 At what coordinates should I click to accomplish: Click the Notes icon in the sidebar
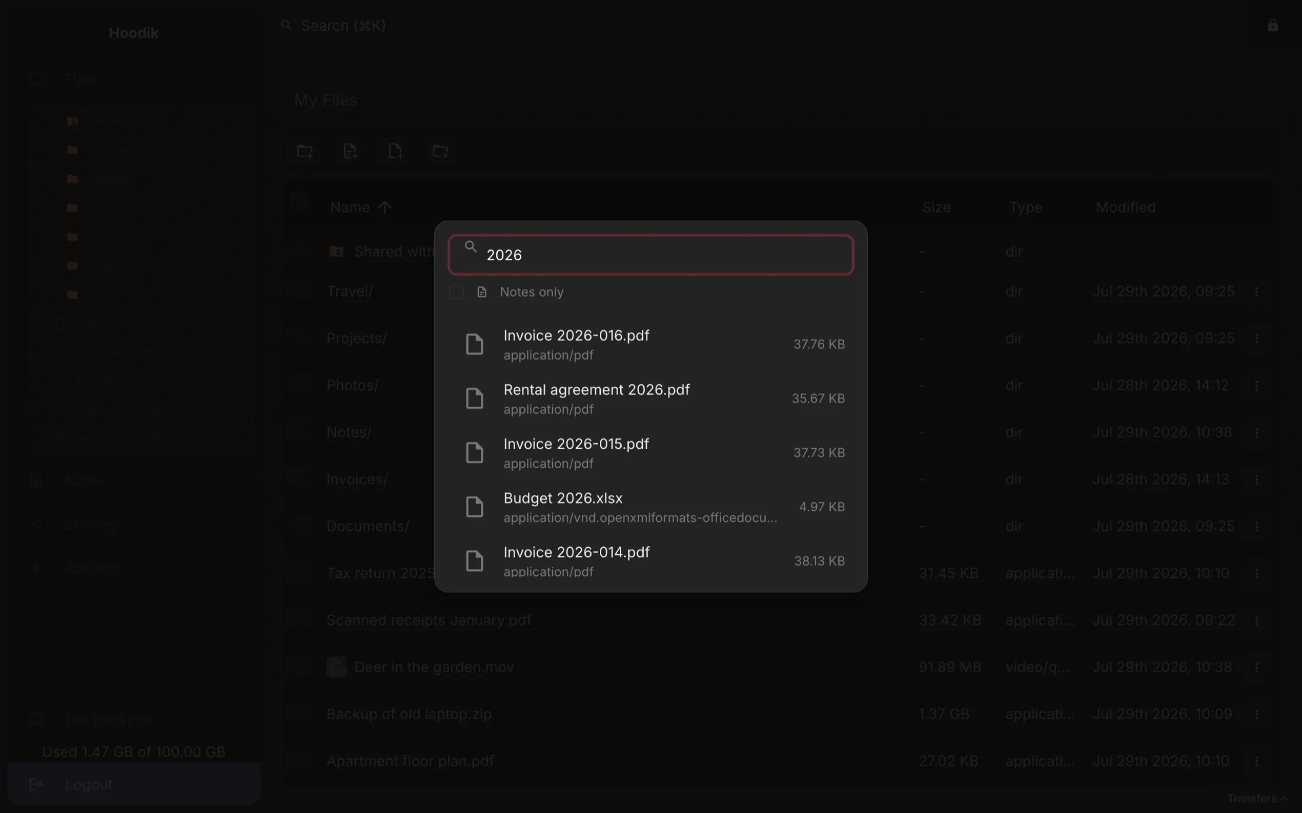[36, 480]
